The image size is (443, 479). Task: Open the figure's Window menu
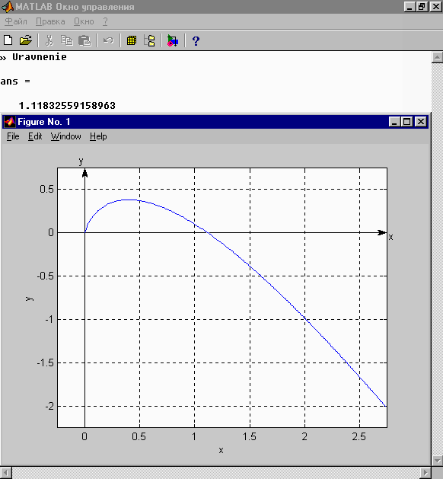tap(66, 136)
